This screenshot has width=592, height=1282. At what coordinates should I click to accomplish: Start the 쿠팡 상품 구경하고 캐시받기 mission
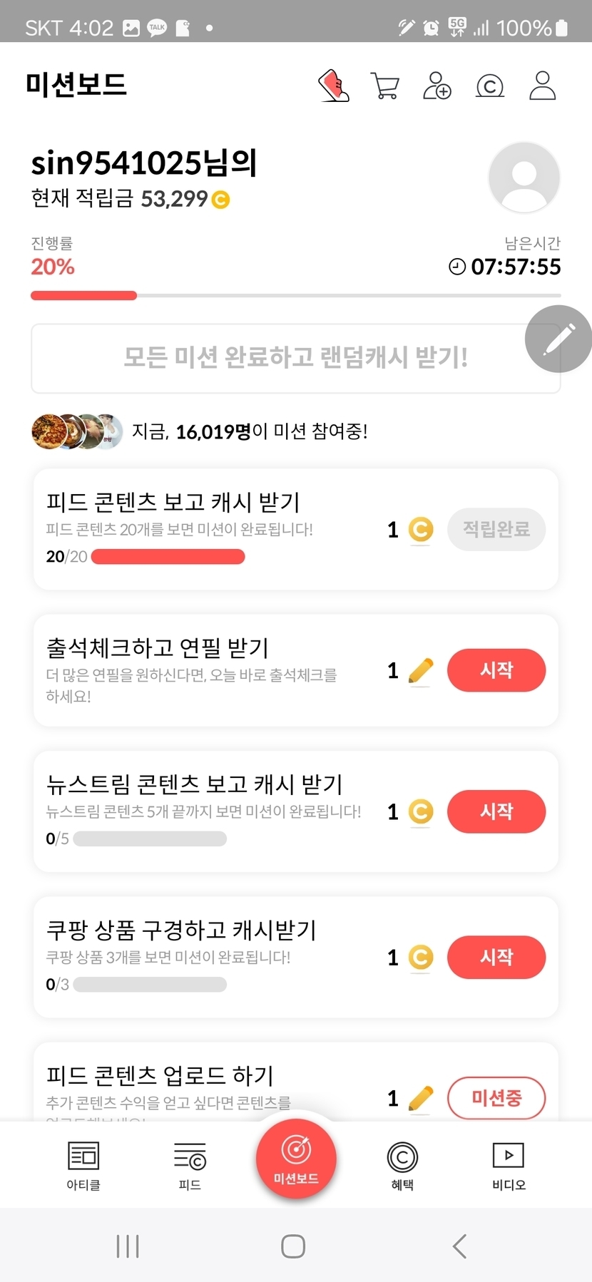click(496, 957)
